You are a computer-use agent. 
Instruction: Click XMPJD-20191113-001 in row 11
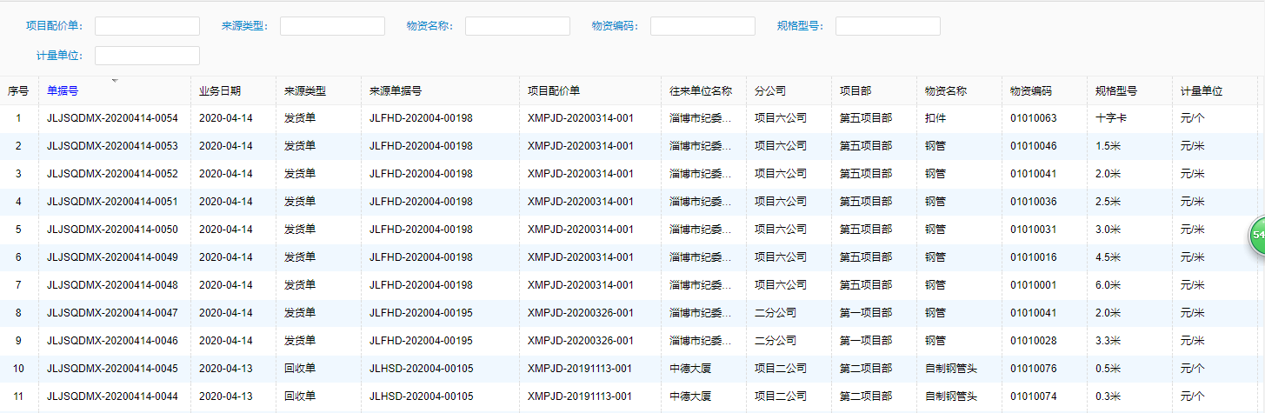(x=580, y=396)
